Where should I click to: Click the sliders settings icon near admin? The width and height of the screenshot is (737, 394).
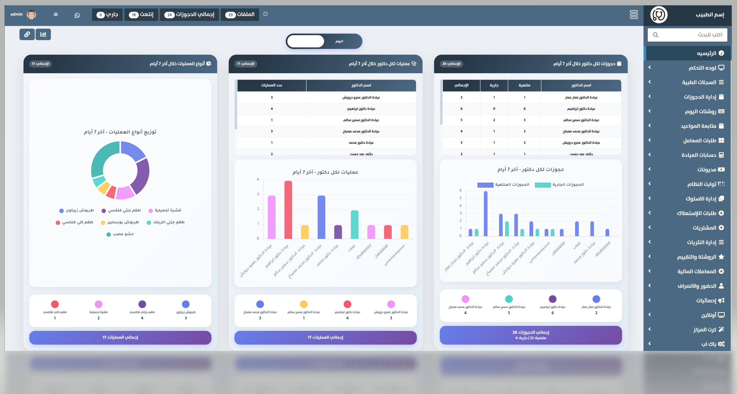point(56,15)
